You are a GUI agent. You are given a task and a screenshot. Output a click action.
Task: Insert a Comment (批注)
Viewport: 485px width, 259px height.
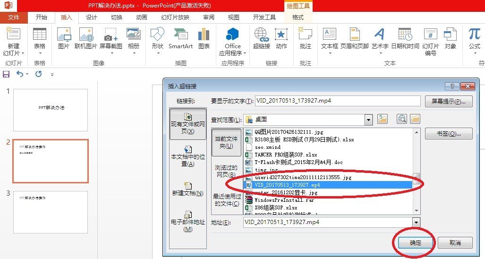click(305, 39)
